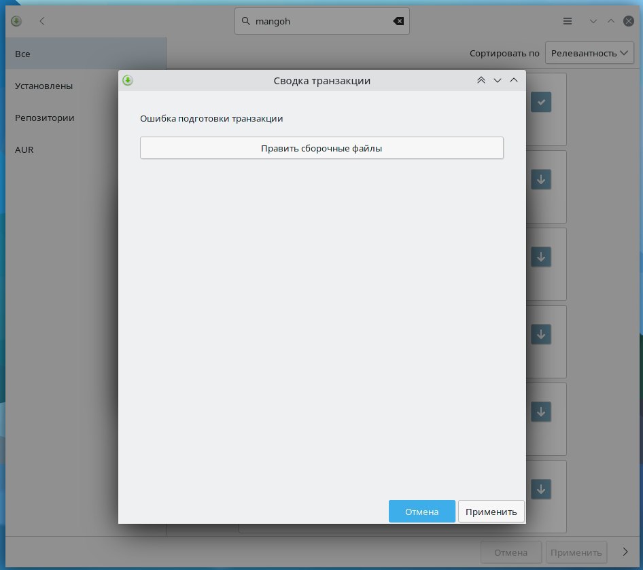Image resolution: width=643 pixels, height=570 pixels.
Task: Maximize the main Pamac window
Action: pos(611,21)
